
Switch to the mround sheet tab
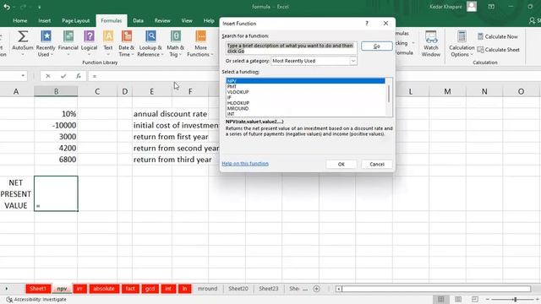207,289
